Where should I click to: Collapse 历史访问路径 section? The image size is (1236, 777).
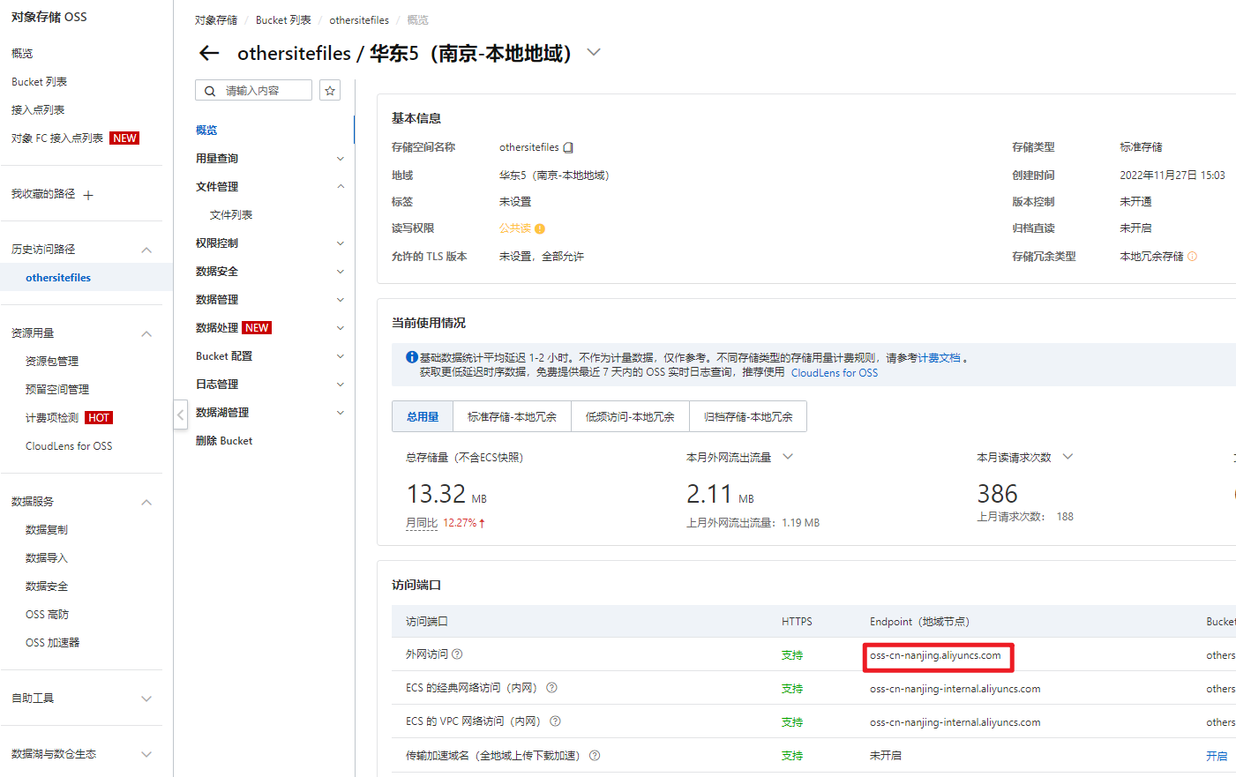tap(146, 250)
